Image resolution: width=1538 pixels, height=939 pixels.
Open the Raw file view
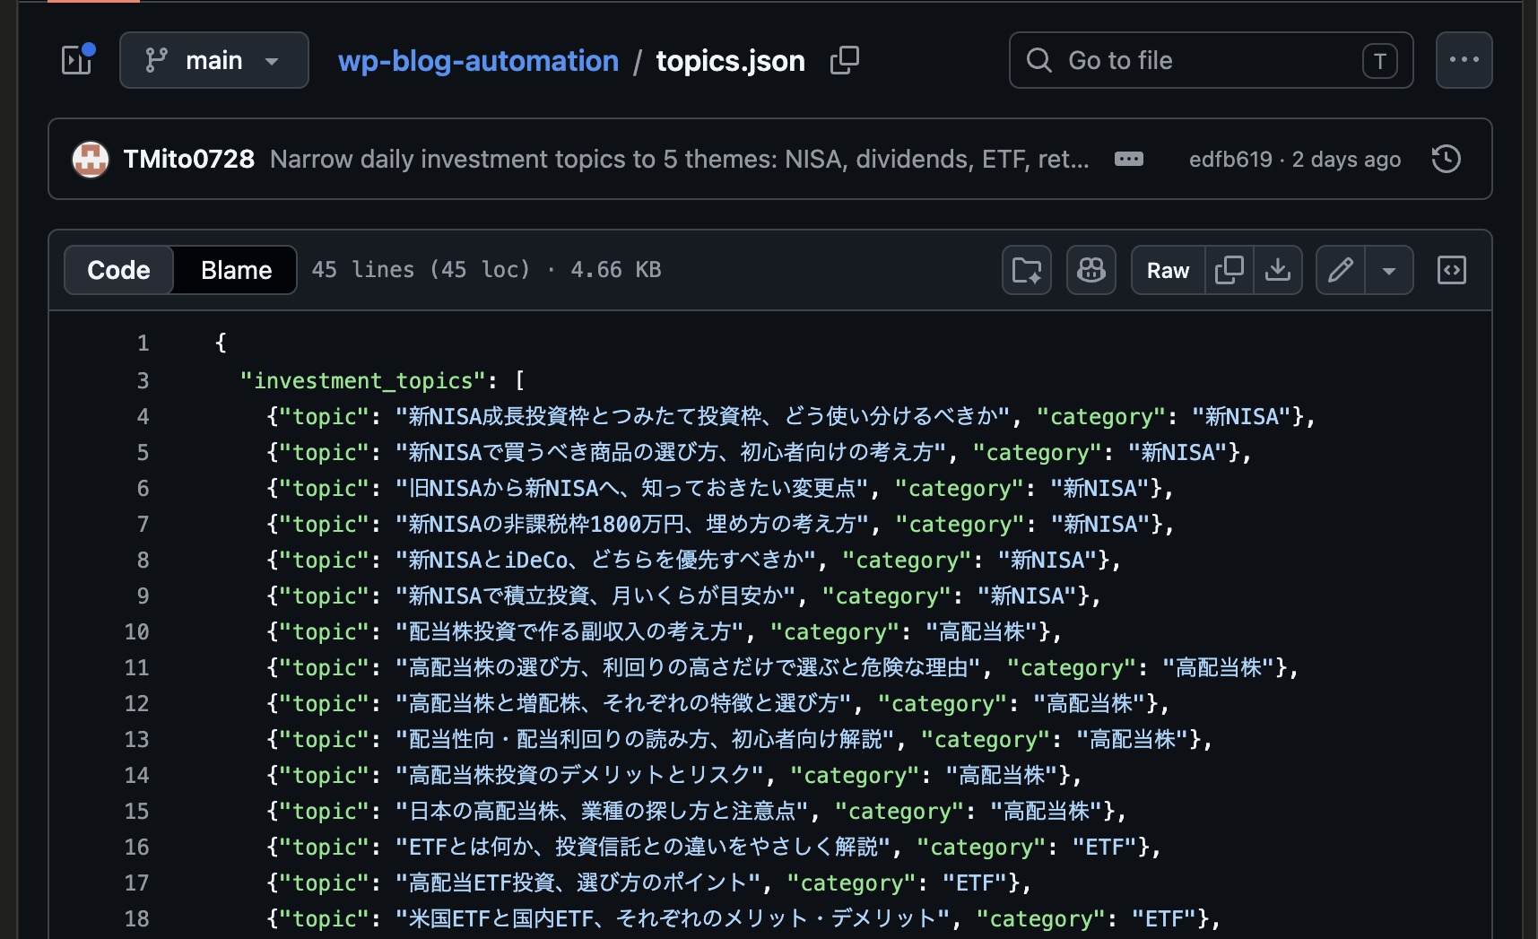pos(1168,270)
